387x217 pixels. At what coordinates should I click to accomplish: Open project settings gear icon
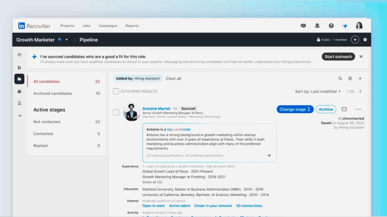point(365,40)
